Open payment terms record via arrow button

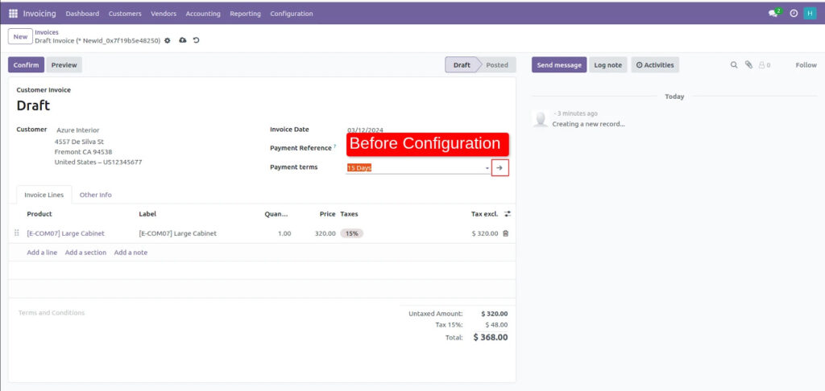[x=500, y=167]
